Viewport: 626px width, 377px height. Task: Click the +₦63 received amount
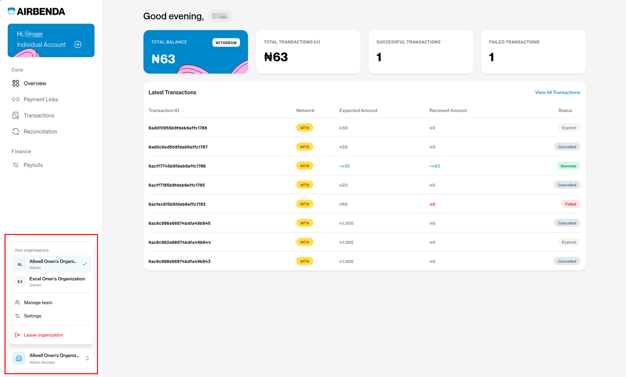click(434, 166)
